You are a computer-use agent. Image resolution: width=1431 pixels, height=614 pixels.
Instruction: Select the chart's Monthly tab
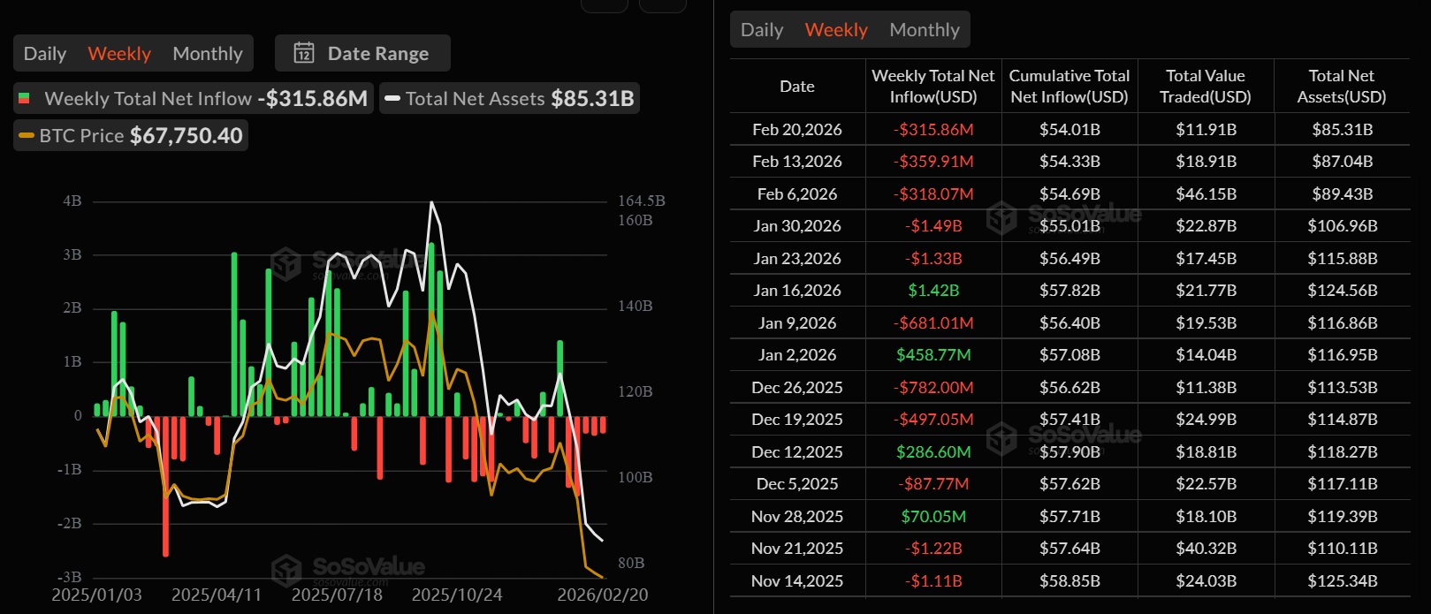tap(208, 54)
